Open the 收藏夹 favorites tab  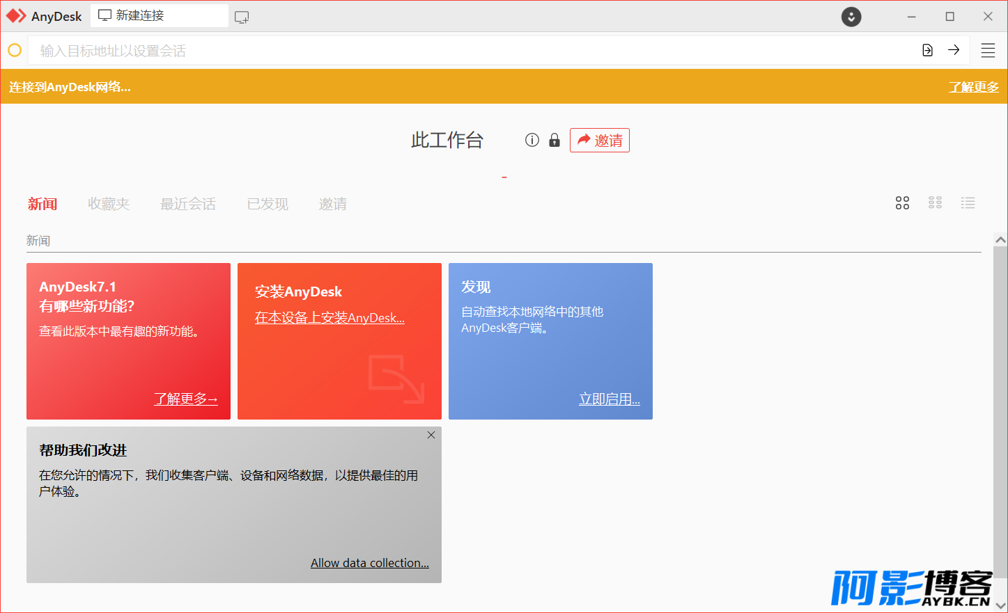pyautogui.click(x=109, y=204)
